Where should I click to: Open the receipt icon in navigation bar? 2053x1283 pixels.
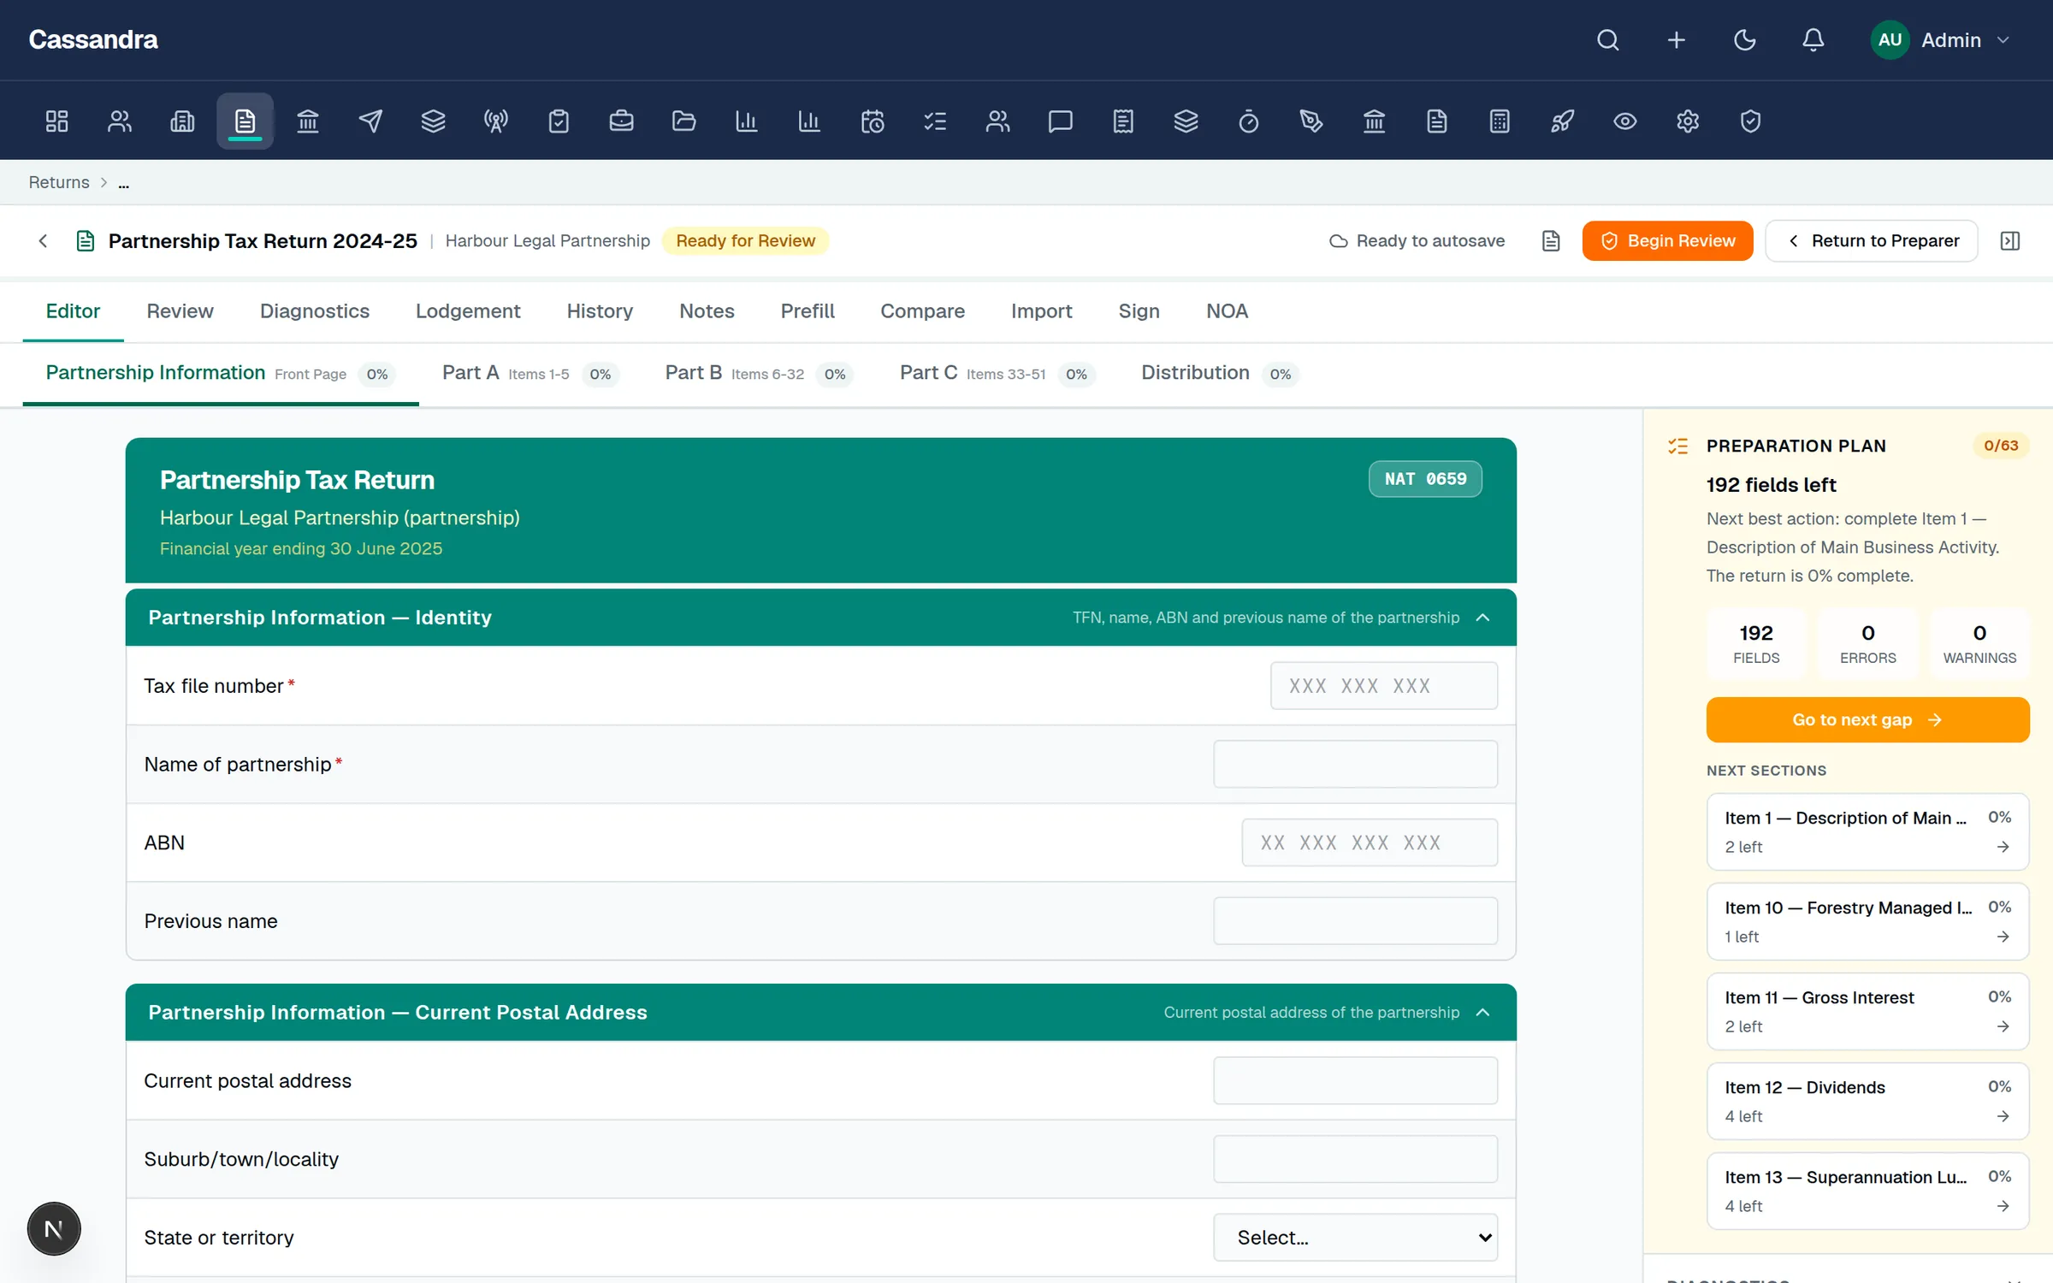(x=1123, y=121)
